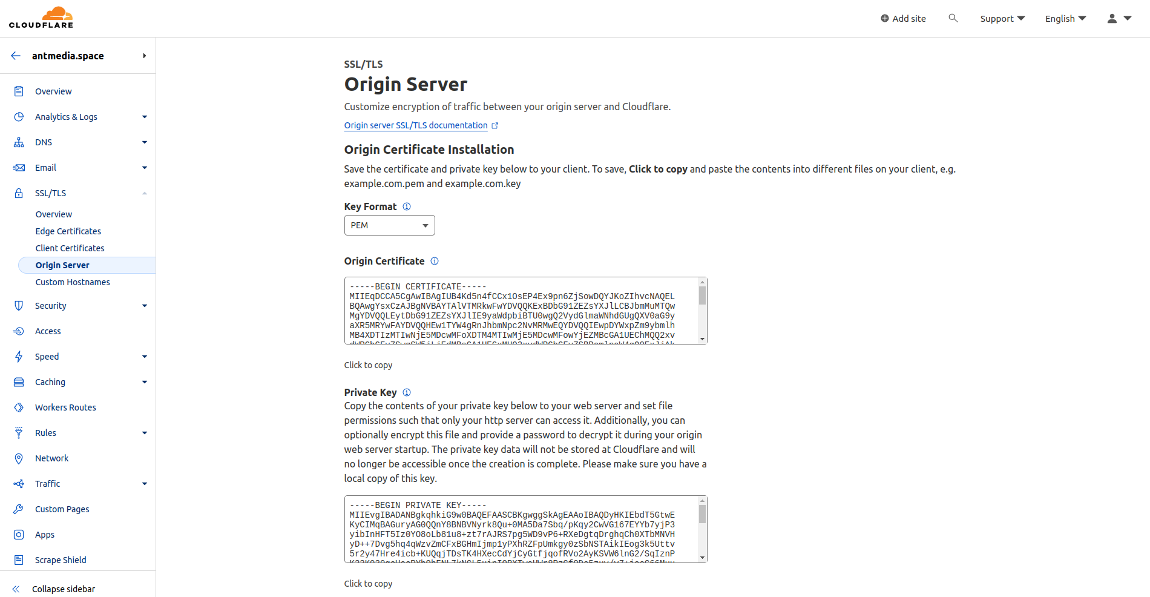Viewport: 1150px width, 597px height.
Task: Click the Custom Pages wrench icon
Action: click(x=19, y=509)
